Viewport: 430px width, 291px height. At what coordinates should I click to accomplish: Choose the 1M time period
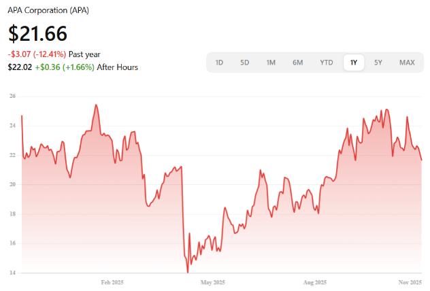click(x=271, y=63)
